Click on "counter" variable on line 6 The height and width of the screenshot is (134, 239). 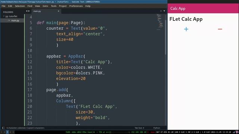55,28
